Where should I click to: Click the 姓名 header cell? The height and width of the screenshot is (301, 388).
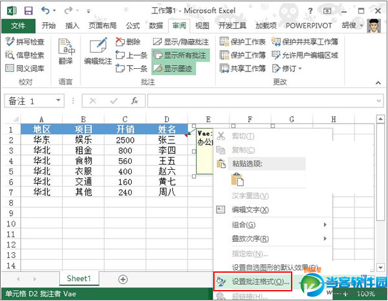coord(167,129)
